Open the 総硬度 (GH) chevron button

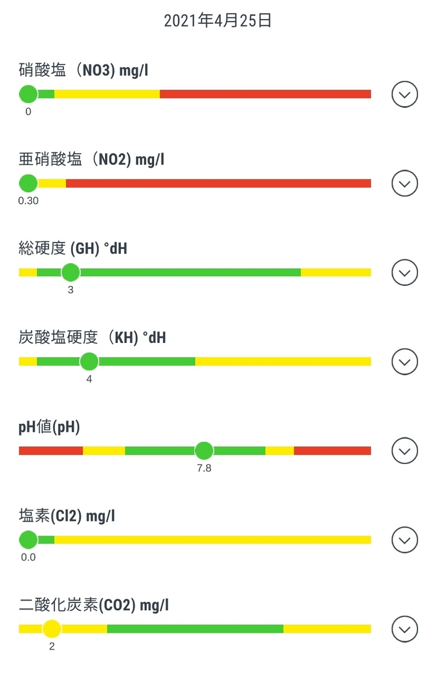404,273
